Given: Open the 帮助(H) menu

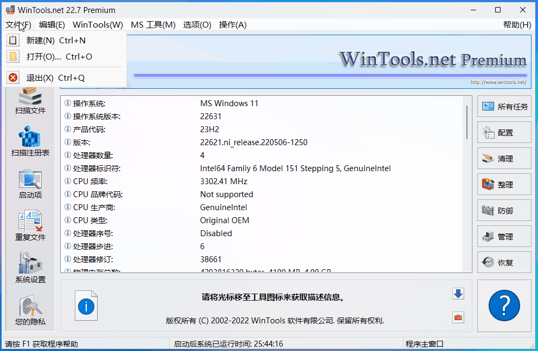Looking at the screenshot, I should [517, 25].
